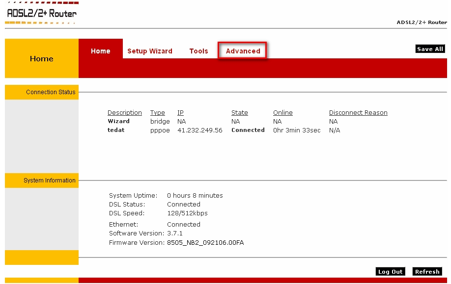Select the Wizard connection entry
The width and height of the screenshot is (451, 284).
pyautogui.click(x=118, y=121)
